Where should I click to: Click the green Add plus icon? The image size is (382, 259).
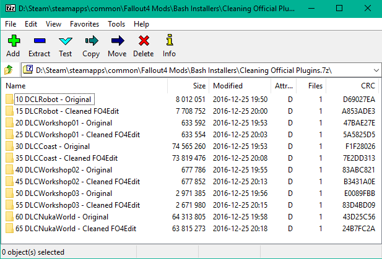(14, 41)
